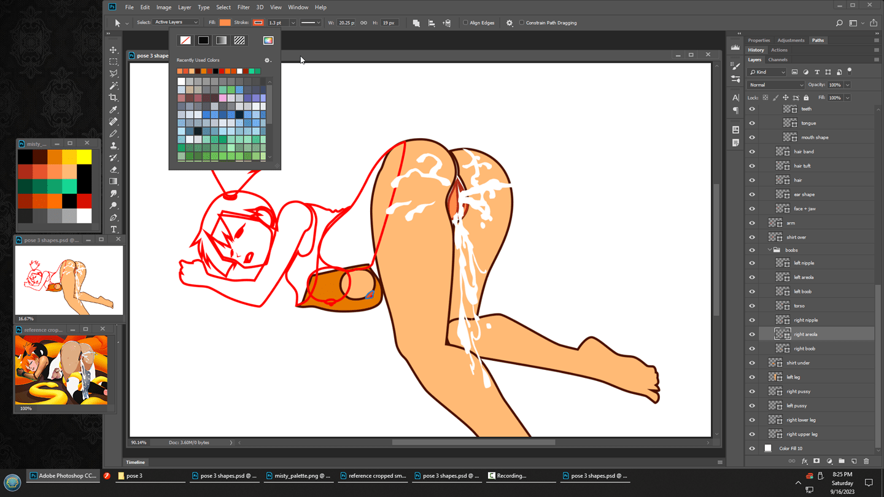The width and height of the screenshot is (884, 497).
Task: Open the Filter menu
Action: [243, 7]
